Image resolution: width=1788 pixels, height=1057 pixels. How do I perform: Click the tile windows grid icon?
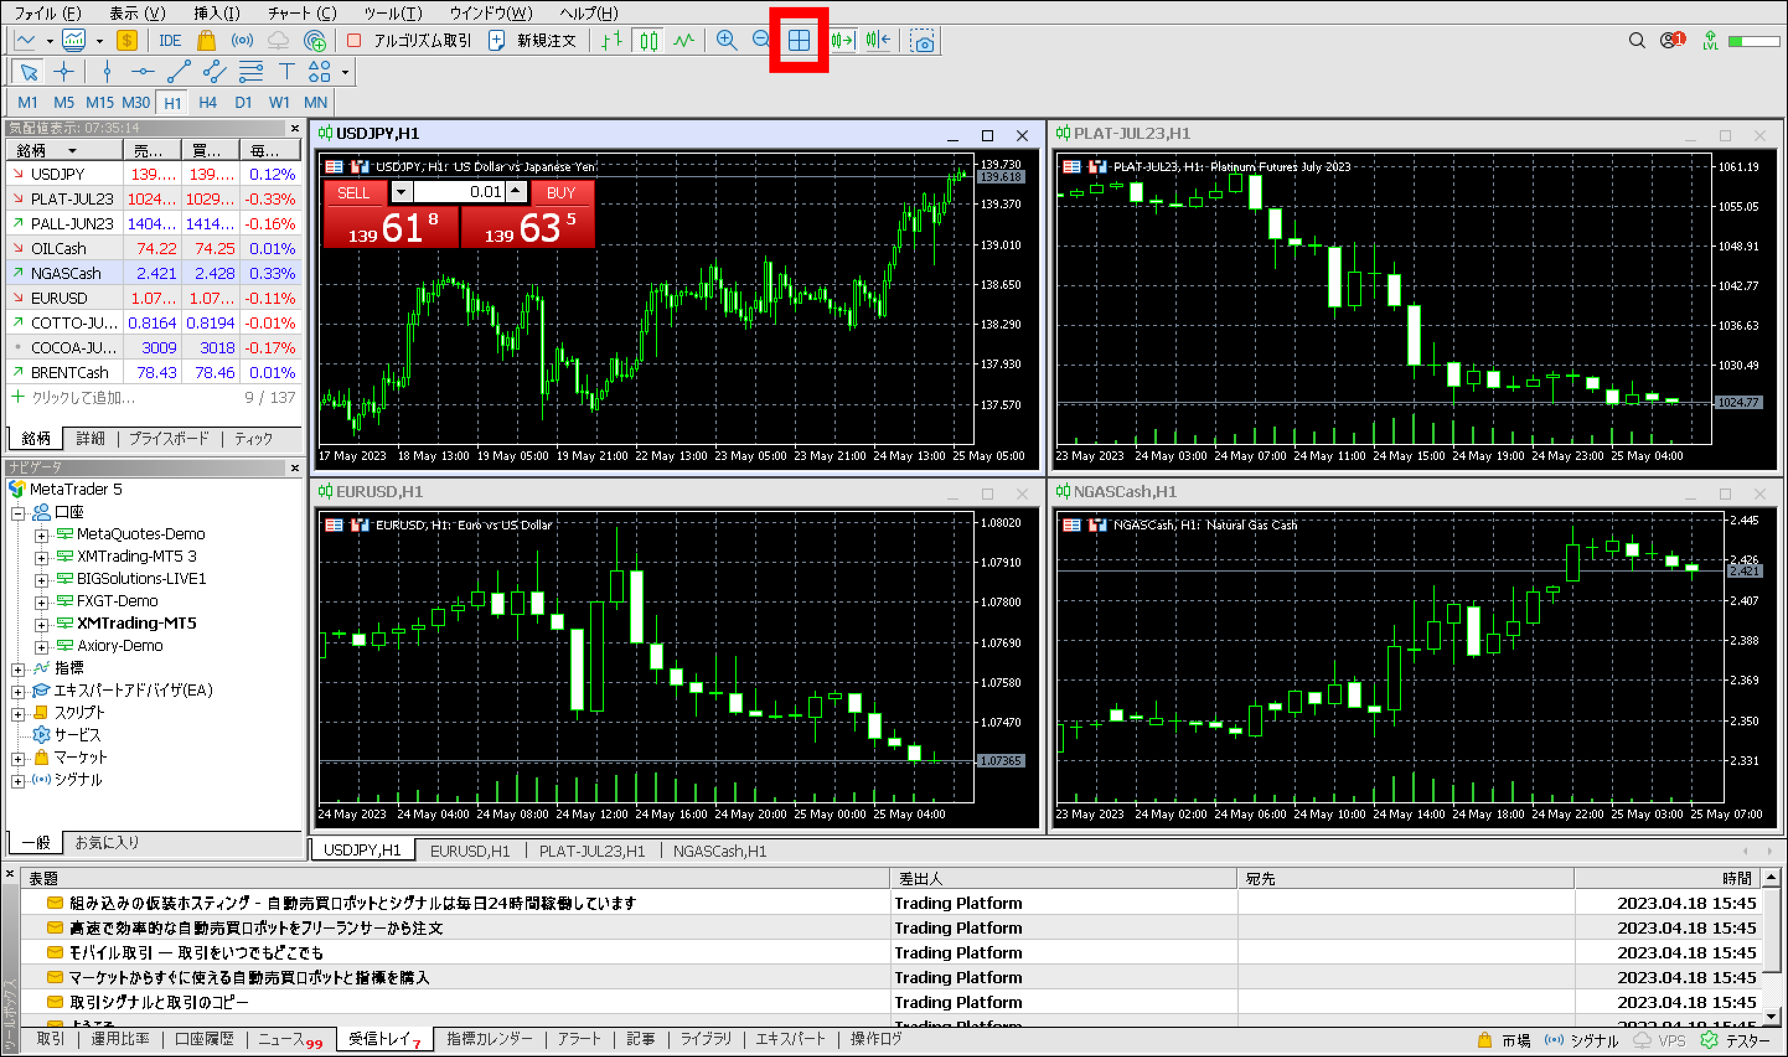click(799, 40)
